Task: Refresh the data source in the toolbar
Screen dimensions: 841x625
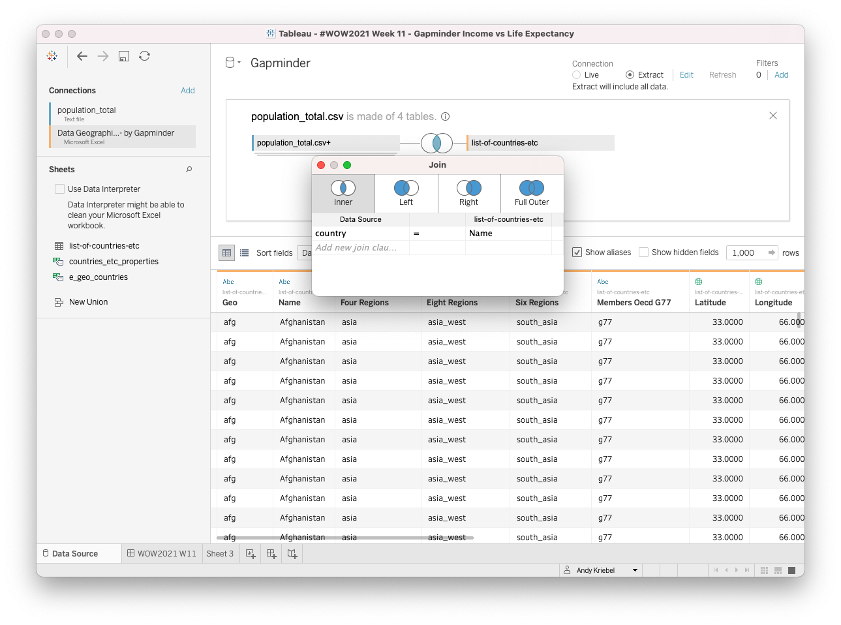Action: pyautogui.click(x=145, y=56)
